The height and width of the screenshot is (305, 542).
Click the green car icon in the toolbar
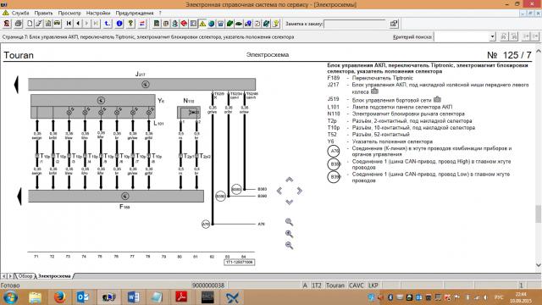point(239,24)
